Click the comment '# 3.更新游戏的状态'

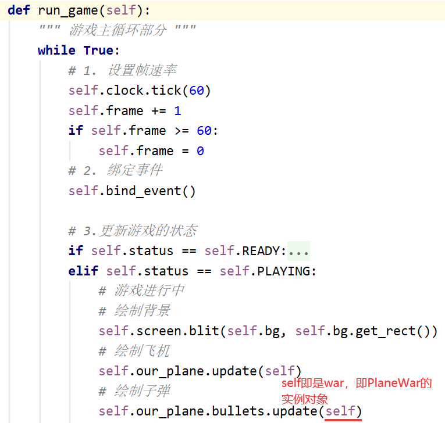tap(133, 231)
